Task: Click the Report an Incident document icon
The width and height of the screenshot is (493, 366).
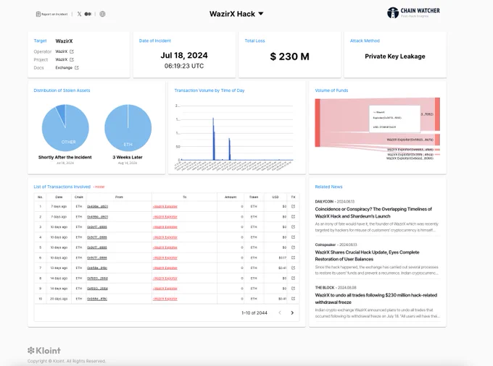Action: [x=38, y=14]
